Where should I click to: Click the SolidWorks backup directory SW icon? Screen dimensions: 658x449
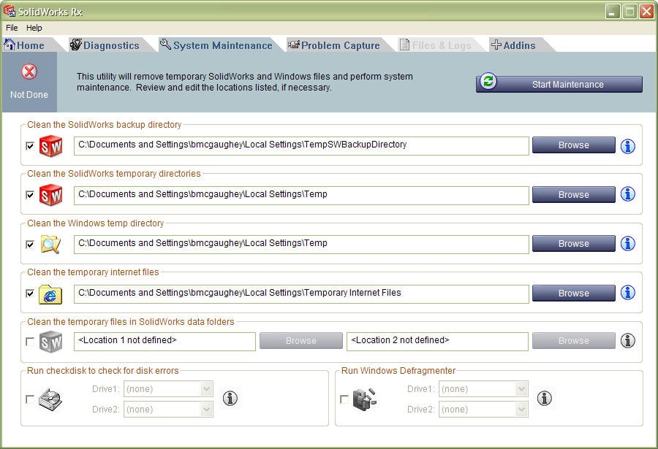point(50,146)
